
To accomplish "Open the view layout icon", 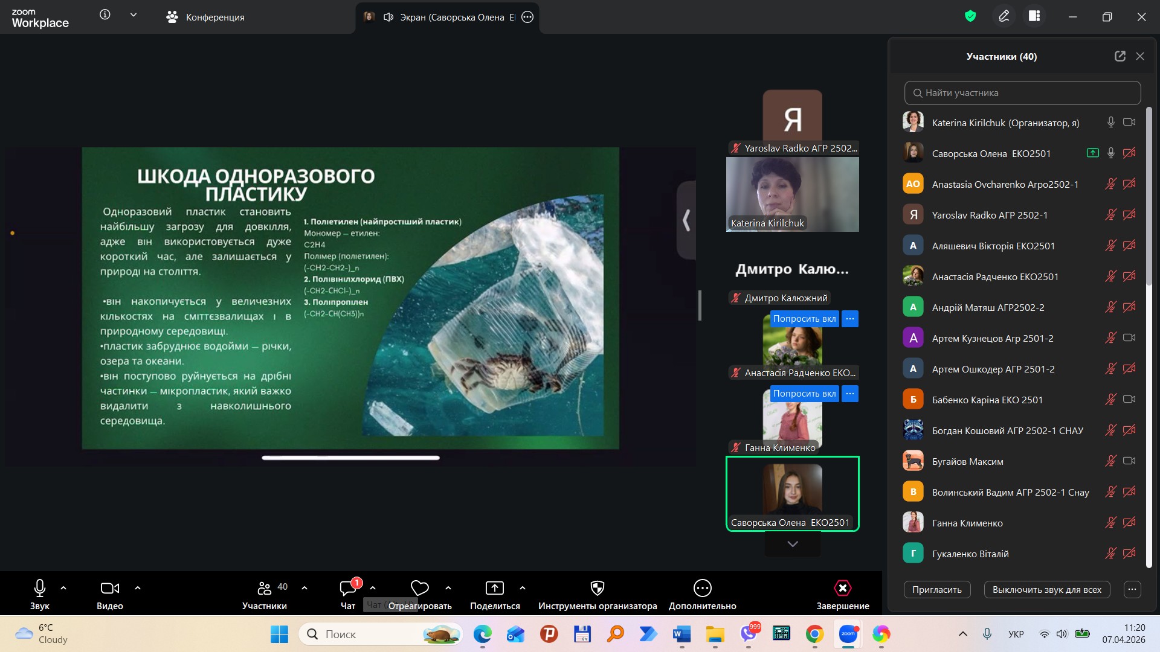I will (1034, 16).
